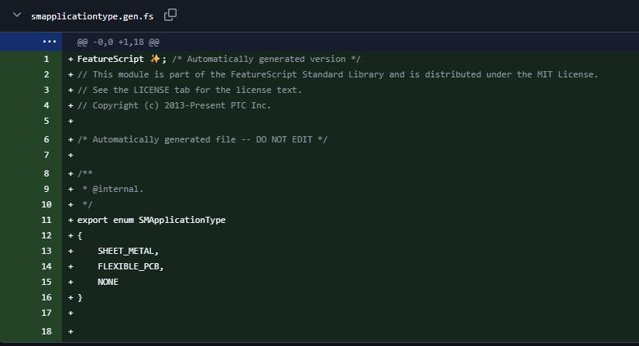Click line number 17 in the diff
This screenshot has height=346, width=639.
(46, 313)
